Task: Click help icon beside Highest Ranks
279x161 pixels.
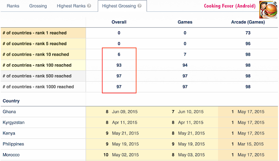Action: coord(89,6)
